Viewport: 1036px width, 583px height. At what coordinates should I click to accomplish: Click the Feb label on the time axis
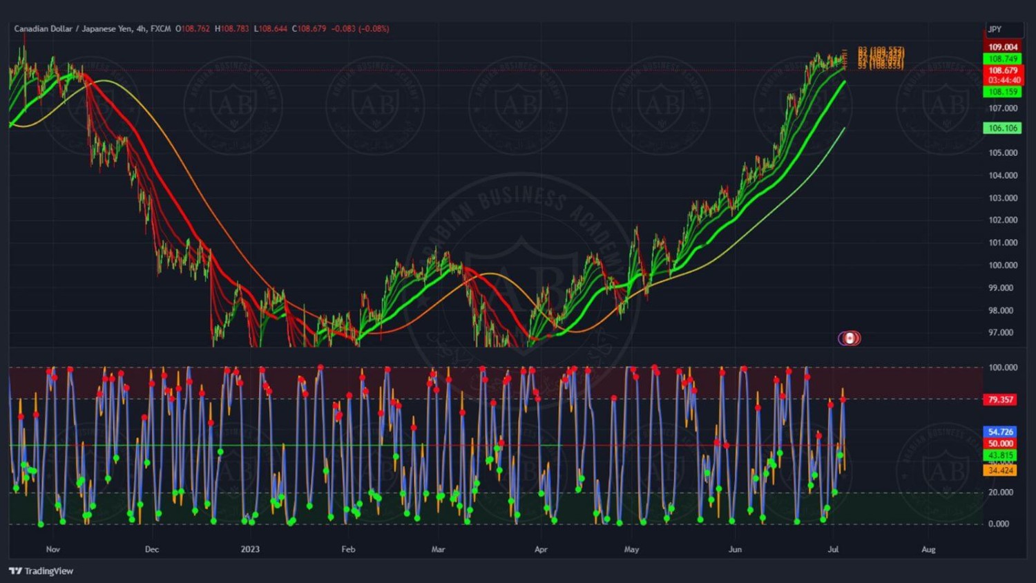click(348, 549)
